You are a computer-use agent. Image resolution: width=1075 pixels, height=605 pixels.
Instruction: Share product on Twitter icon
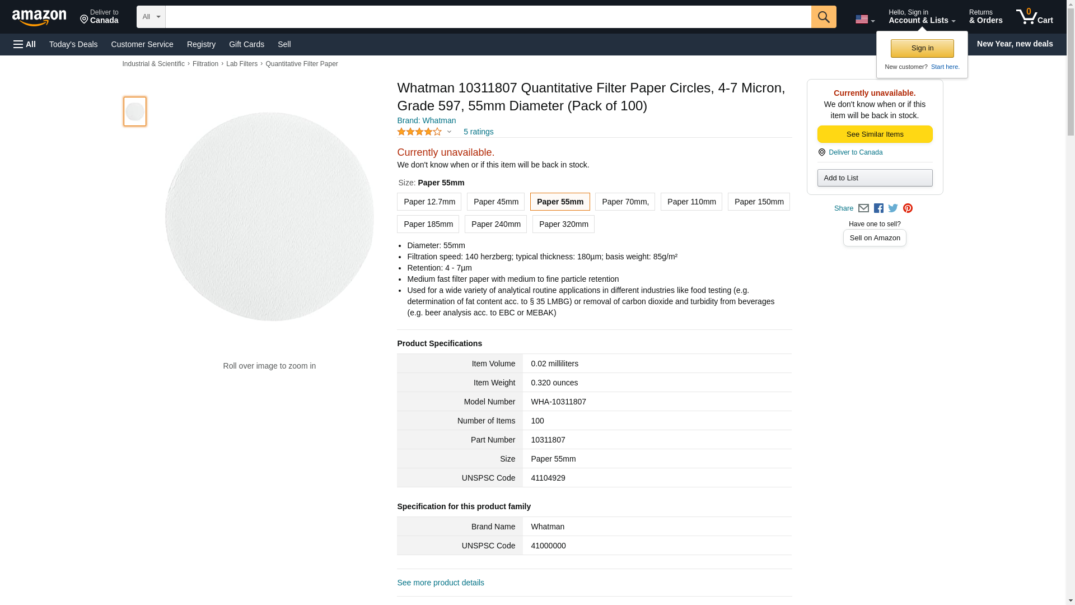point(893,208)
